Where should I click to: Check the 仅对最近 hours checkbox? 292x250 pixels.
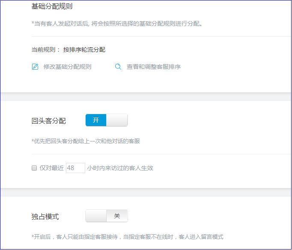pos(34,168)
